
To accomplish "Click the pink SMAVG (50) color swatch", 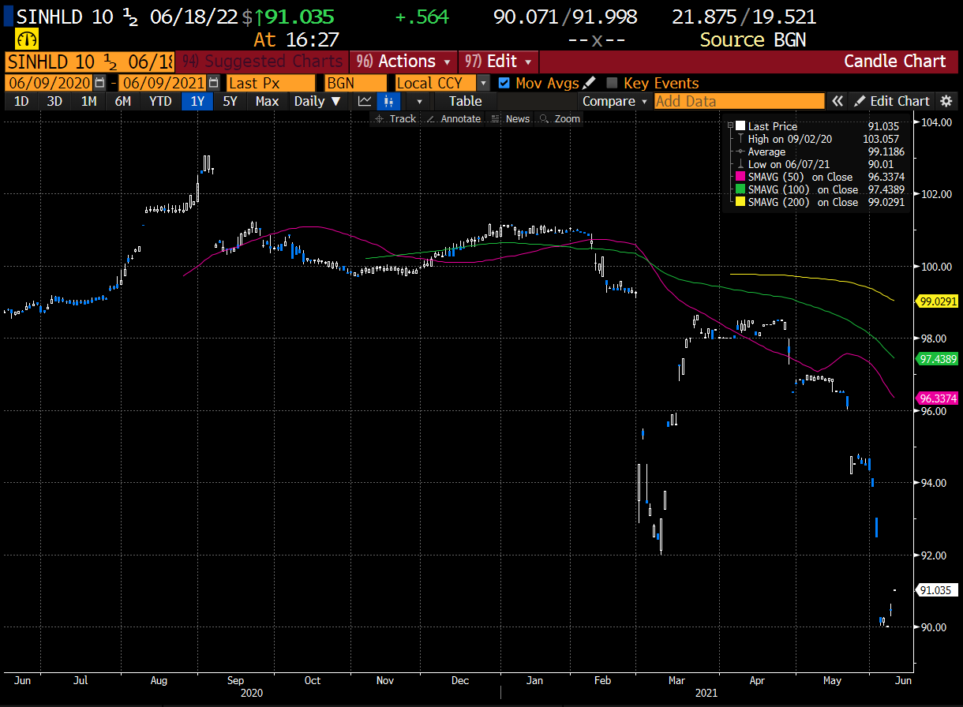I will (740, 177).
